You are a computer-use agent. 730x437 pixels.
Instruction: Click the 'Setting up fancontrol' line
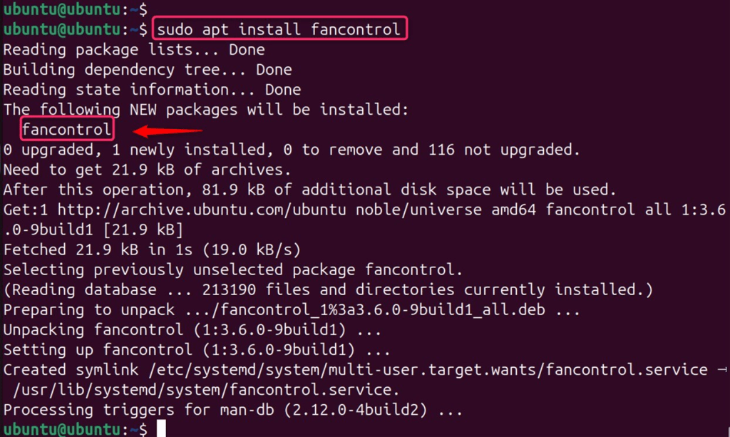pos(196,350)
